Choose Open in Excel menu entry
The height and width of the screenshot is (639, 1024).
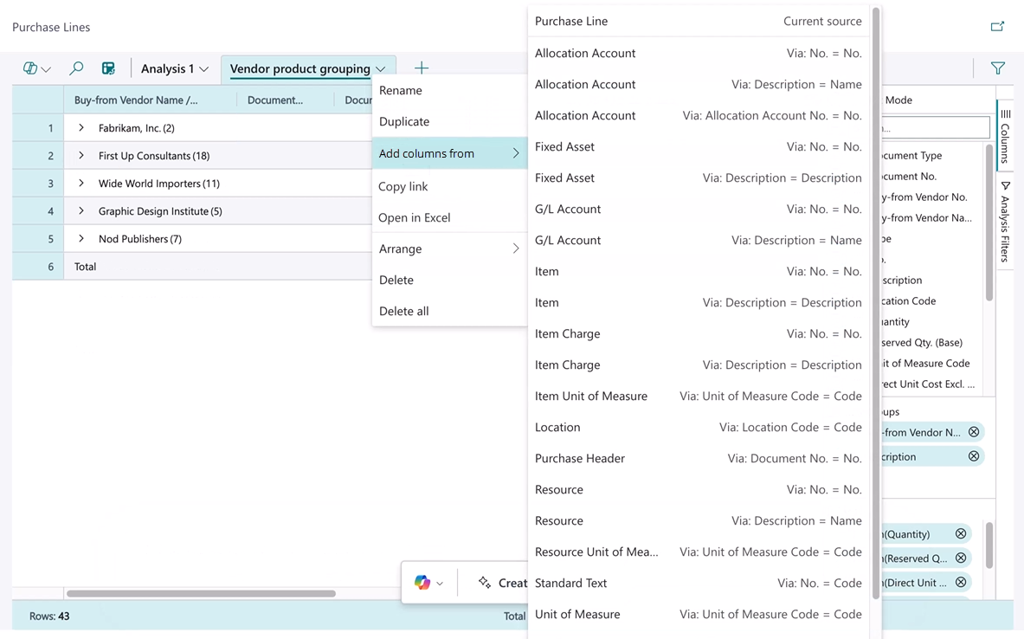[414, 216]
